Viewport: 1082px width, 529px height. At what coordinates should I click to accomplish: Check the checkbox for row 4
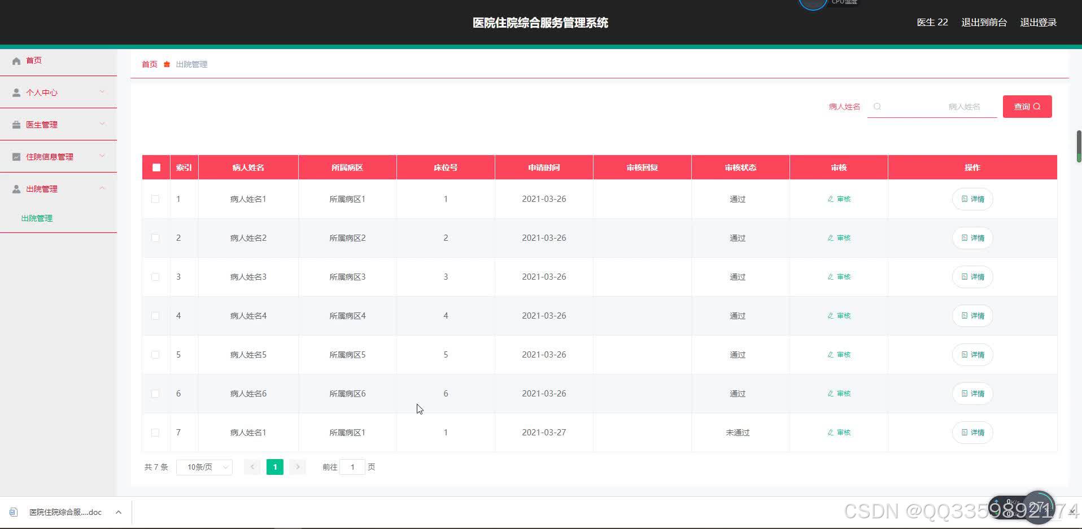click(155, 316)
